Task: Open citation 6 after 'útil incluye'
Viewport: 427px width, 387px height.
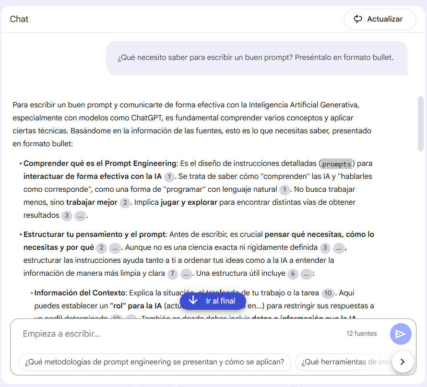Action: pyautogui.click(x=293, y=274)
